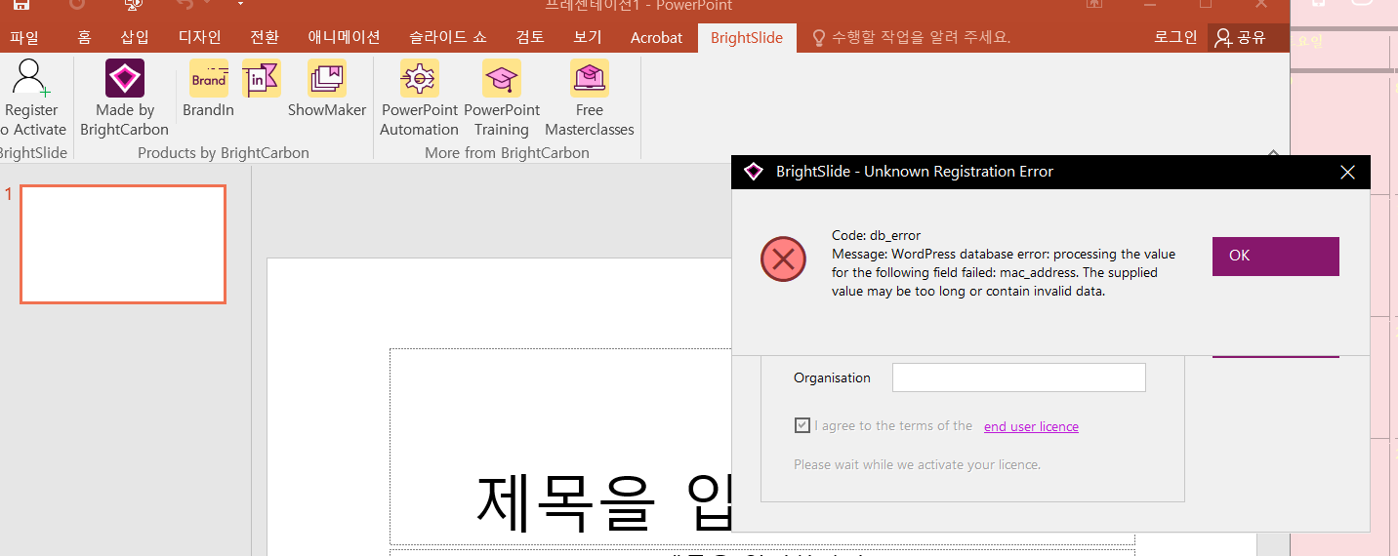Click the Organisation text field

[1019, 377]
